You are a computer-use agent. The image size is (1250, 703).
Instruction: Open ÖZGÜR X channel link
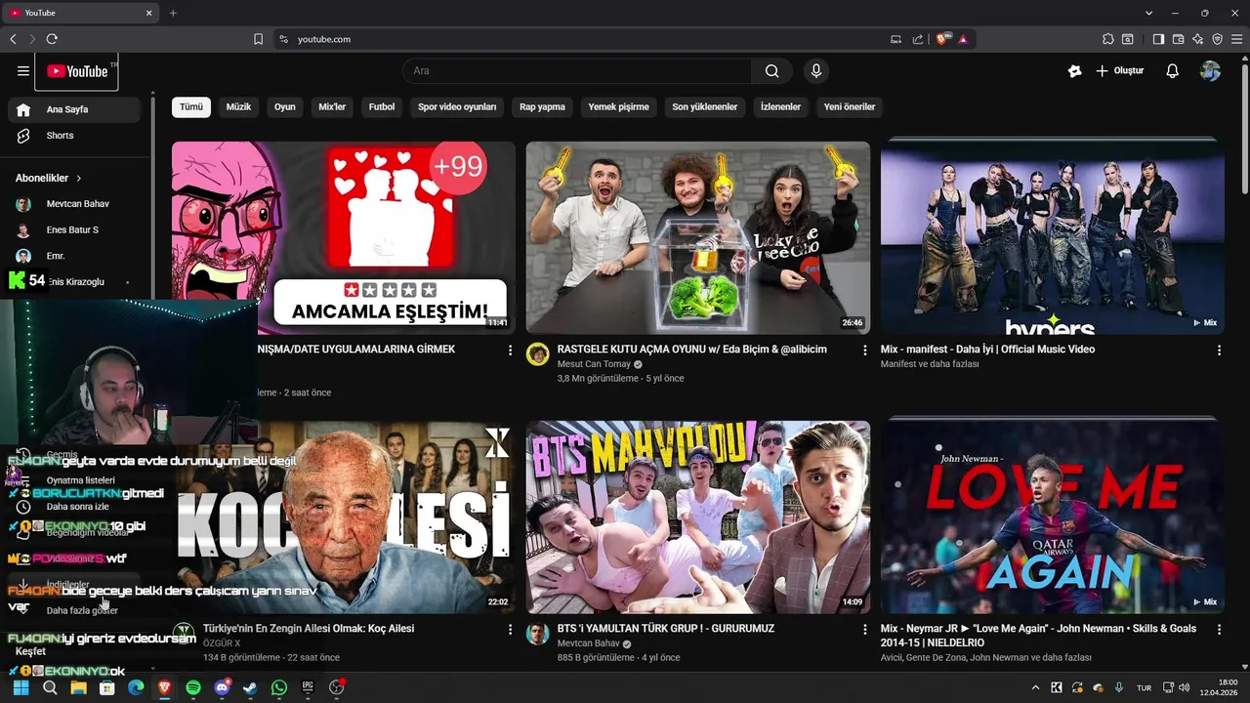click(222, 643)
